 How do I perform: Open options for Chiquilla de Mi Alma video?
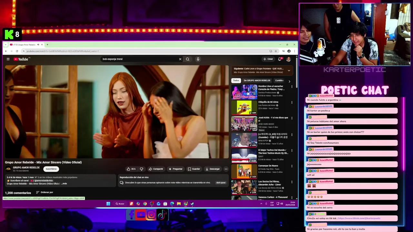tap(292, 102)
